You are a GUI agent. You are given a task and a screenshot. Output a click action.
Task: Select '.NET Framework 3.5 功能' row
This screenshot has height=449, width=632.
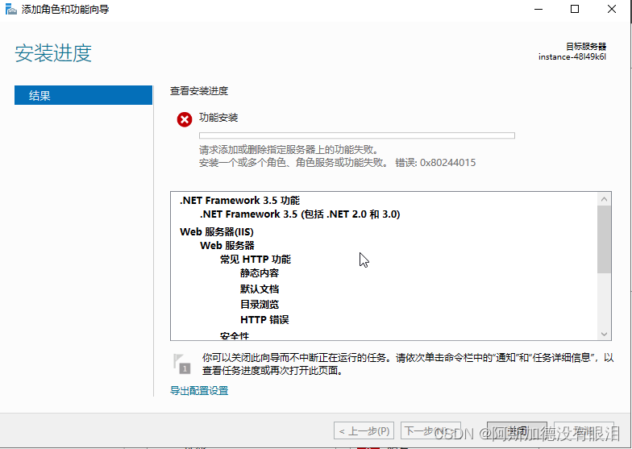(x=239, y=200)
